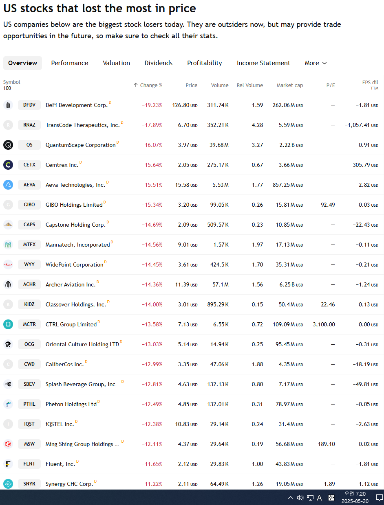Click the Ming Shing Group logo icon

pyautogui.click(x=8, y=444)
